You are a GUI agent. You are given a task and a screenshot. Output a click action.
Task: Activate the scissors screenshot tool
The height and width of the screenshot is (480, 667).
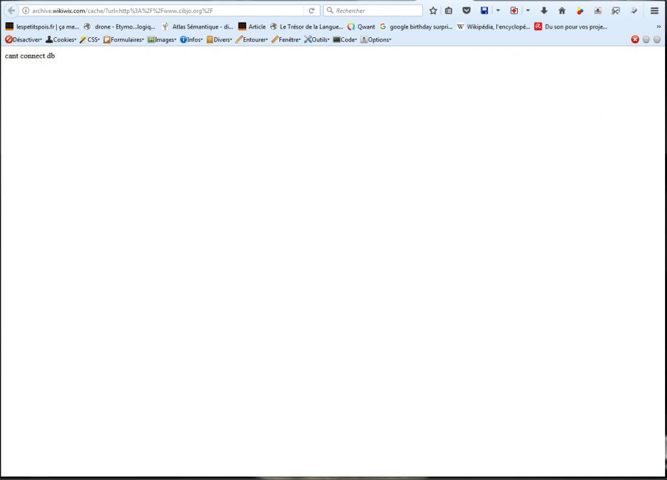616,10
